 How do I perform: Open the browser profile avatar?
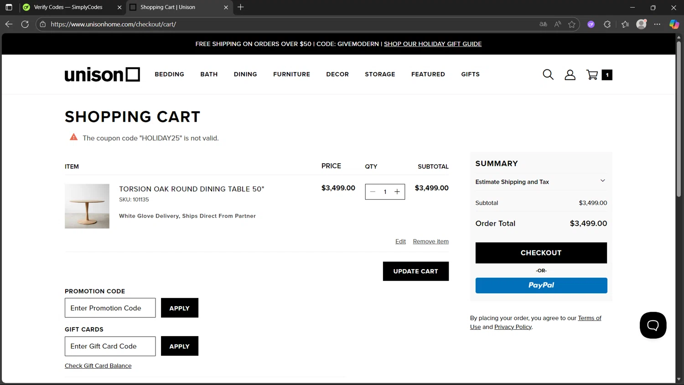click(642, 24)
